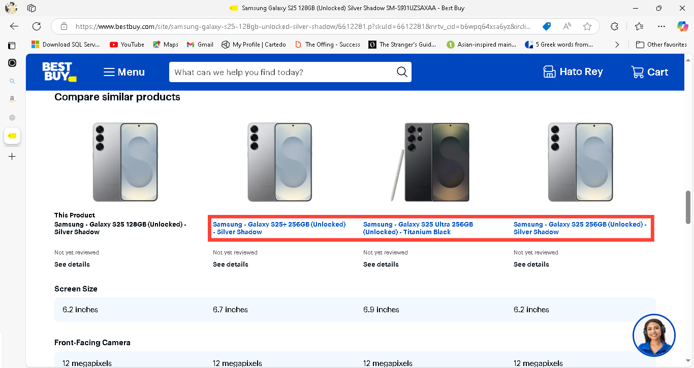Open Galaxy S25 Ultra 256GB Titanium Black link
The height and width of the screenshot is (368, 694).
(418, 228)
